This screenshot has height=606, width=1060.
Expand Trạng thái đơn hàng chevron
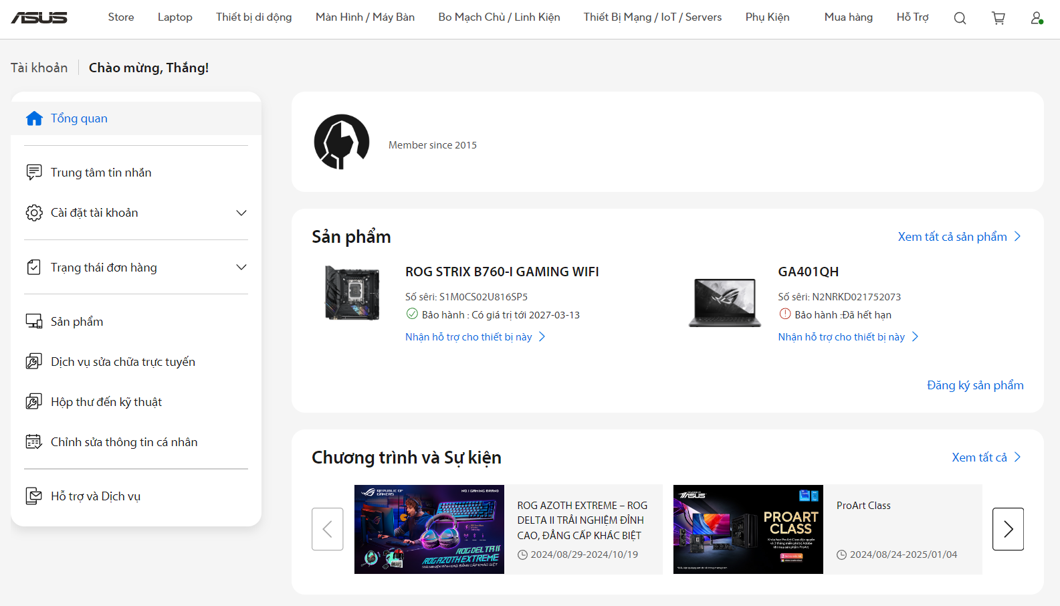coord(241,268)
